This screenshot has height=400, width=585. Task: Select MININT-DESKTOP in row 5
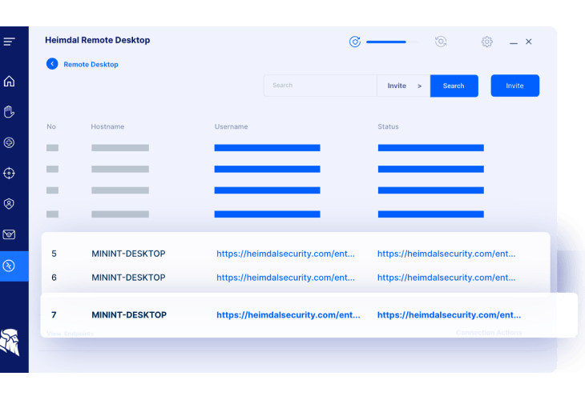(128, 254)
